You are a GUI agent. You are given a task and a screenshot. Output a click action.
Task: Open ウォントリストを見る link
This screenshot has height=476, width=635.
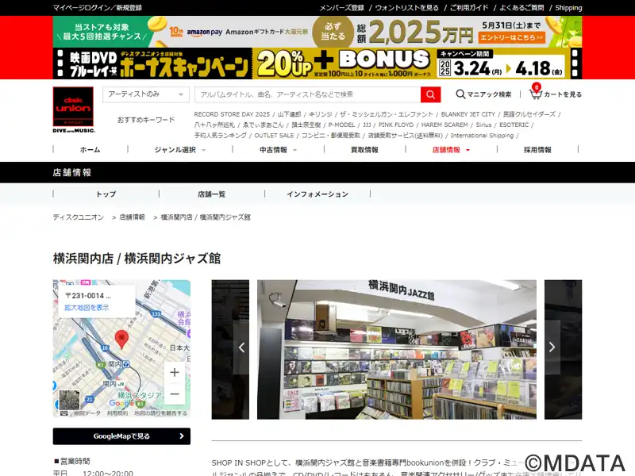406,8
